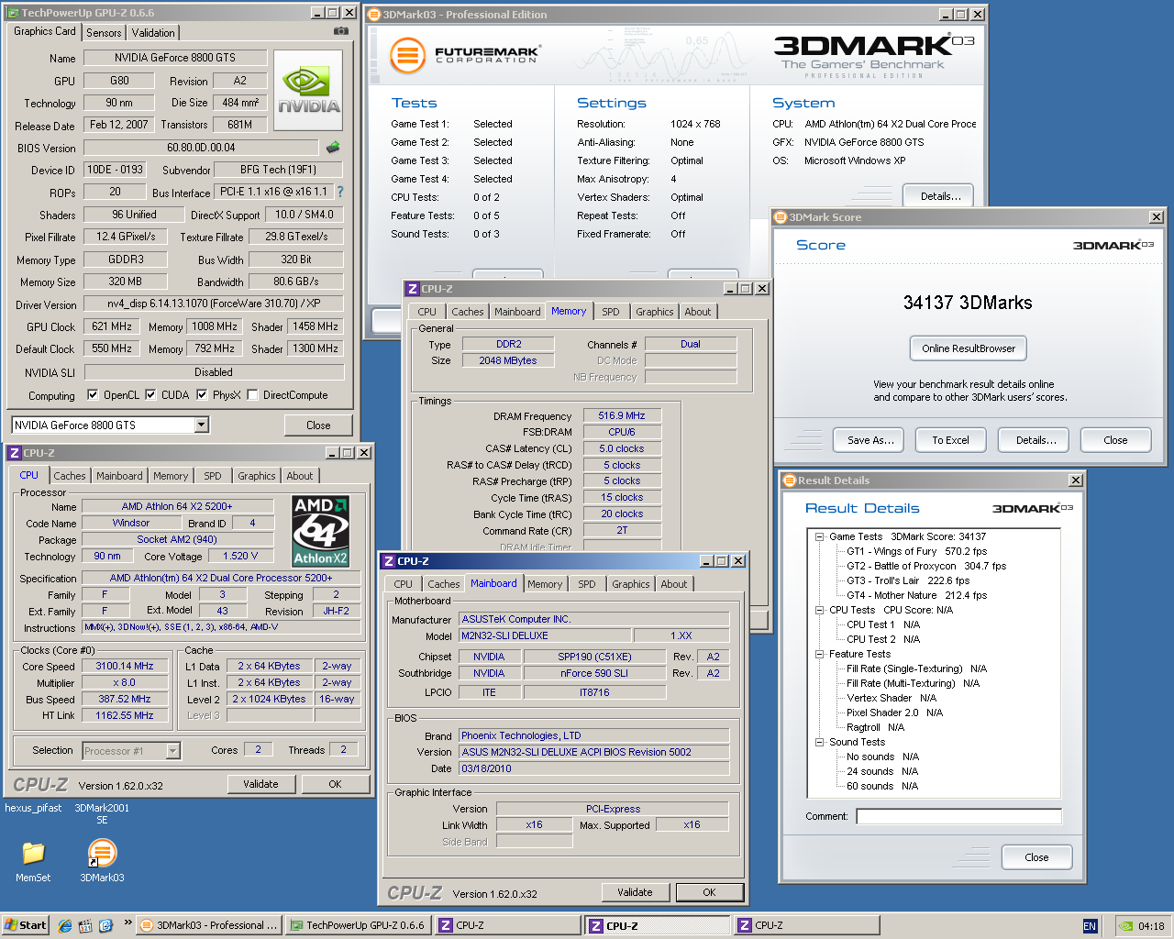Click the Save As... button
The width and height of the screenshot is (1174, 939).
click(869, 440)
